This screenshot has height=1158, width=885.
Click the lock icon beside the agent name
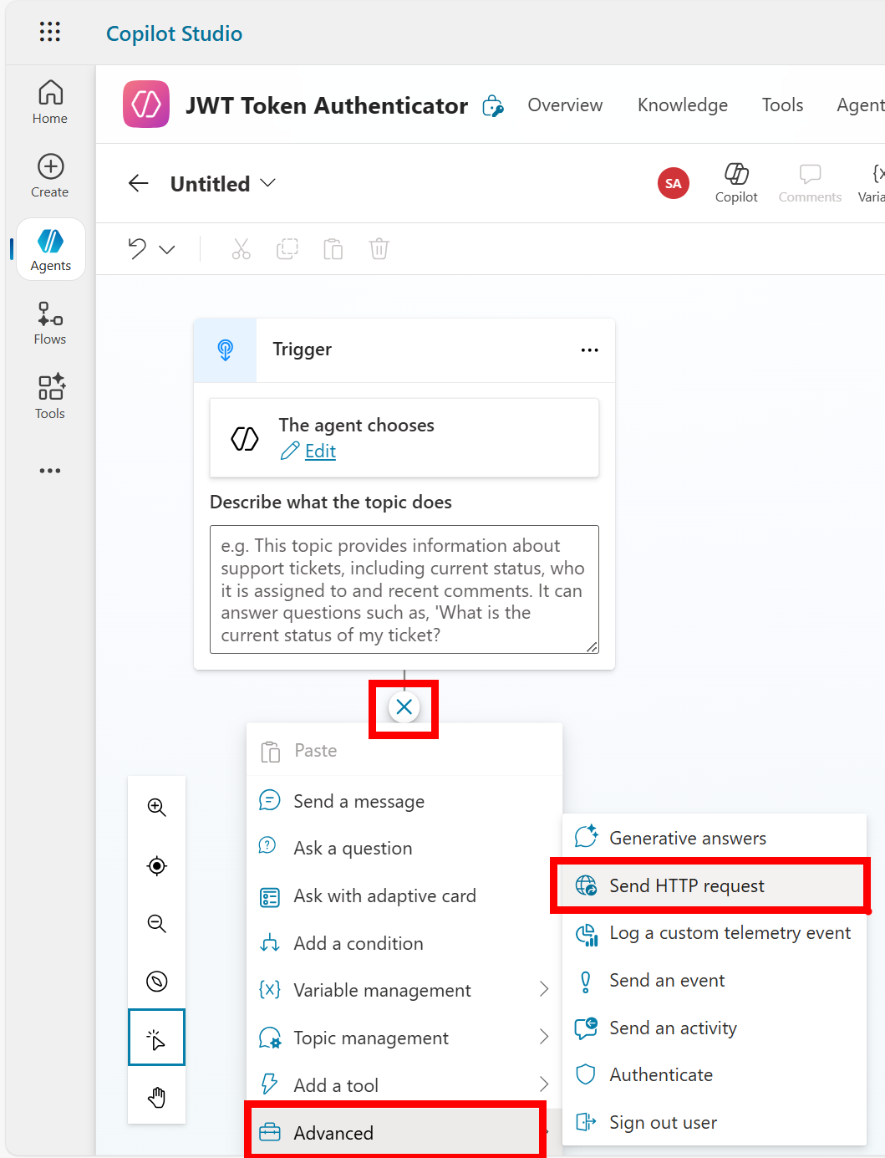(493, 106)
